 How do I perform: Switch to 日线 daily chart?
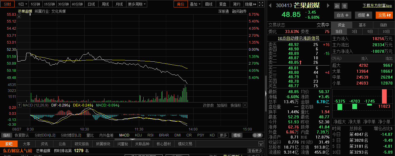(x=91, y=4)
